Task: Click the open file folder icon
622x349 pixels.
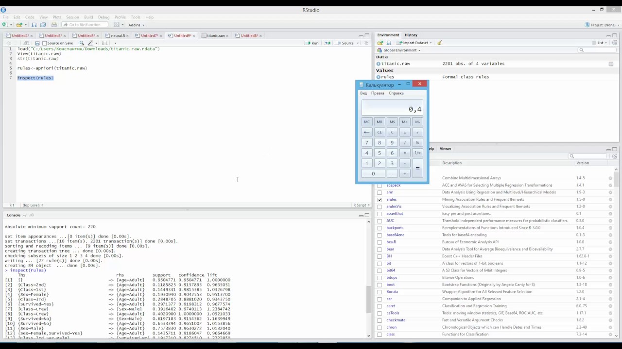Action: click(19, 25)
